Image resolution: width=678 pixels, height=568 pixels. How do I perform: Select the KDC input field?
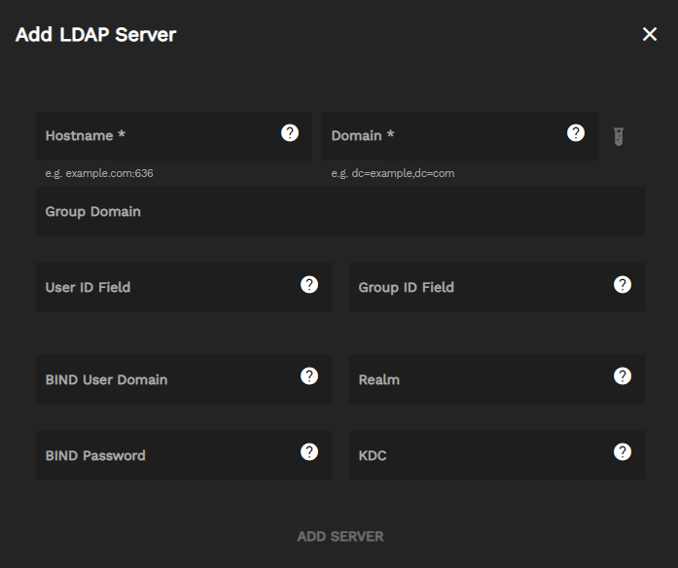coord(477,455)
